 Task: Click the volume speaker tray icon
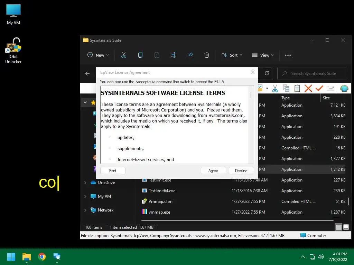click(x=320, y=257)
